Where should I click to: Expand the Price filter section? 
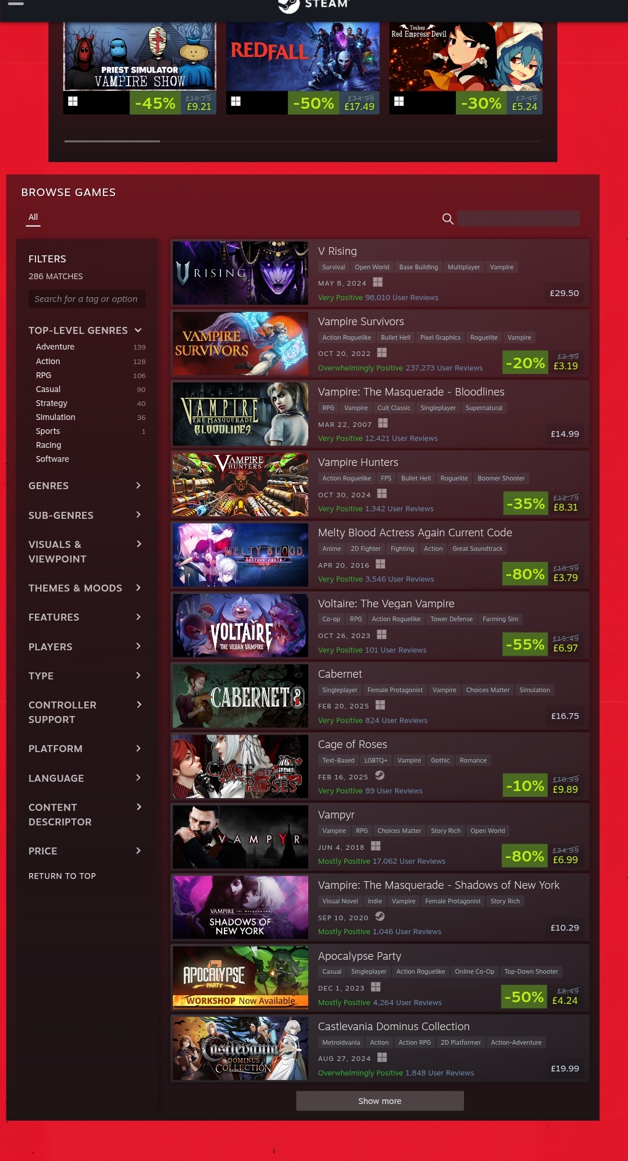click(x=85, y=851)
